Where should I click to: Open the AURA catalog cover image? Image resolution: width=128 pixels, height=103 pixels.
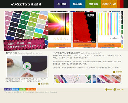point(60,27)
